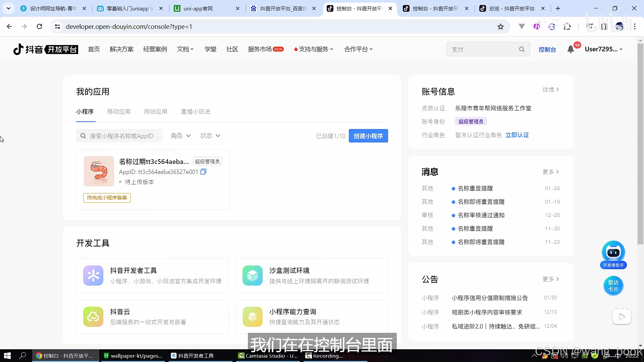The image size is (644, 362).
Task: Go to 首页 in the top navigation
Action: tap(94, 49)
